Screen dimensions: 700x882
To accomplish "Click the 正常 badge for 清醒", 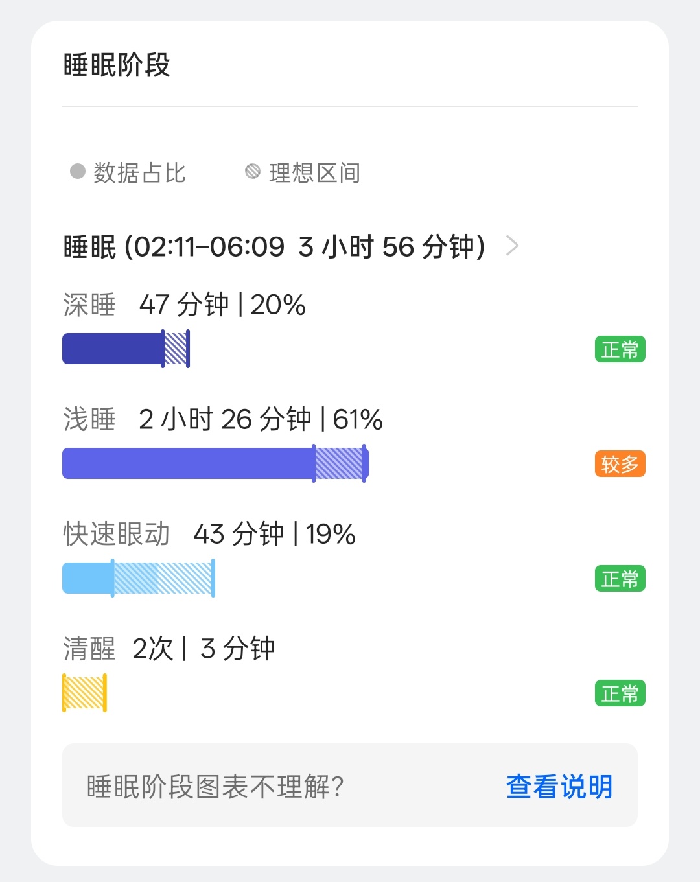I will click(x=620, y=693).
